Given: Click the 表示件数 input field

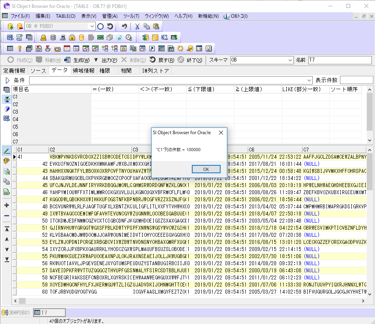Looking at the screenshot, I should pyautogui.click(x=356, y=80).
